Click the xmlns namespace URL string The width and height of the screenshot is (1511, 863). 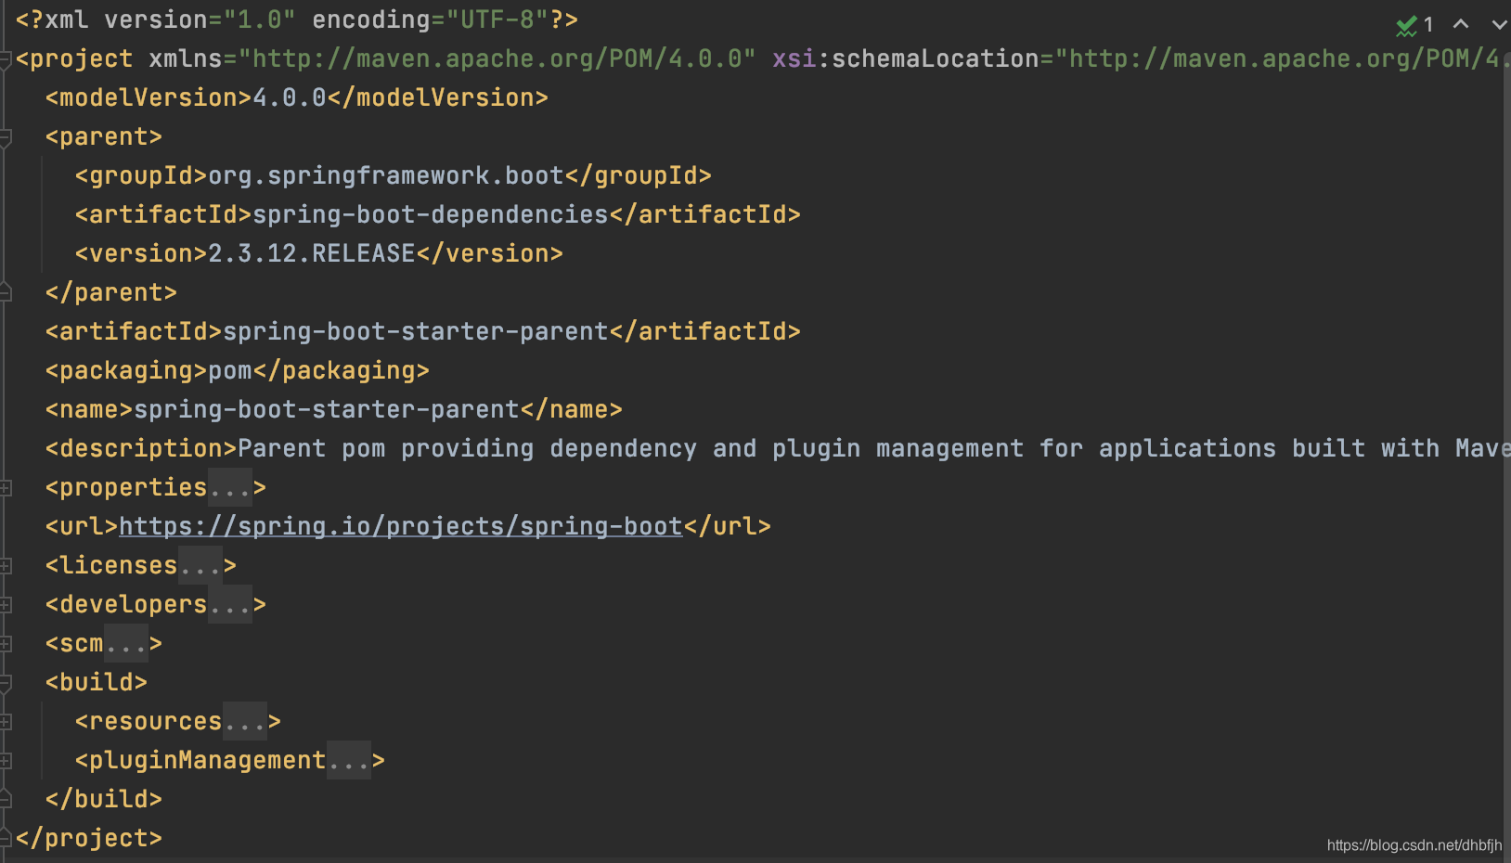point(497,58)
